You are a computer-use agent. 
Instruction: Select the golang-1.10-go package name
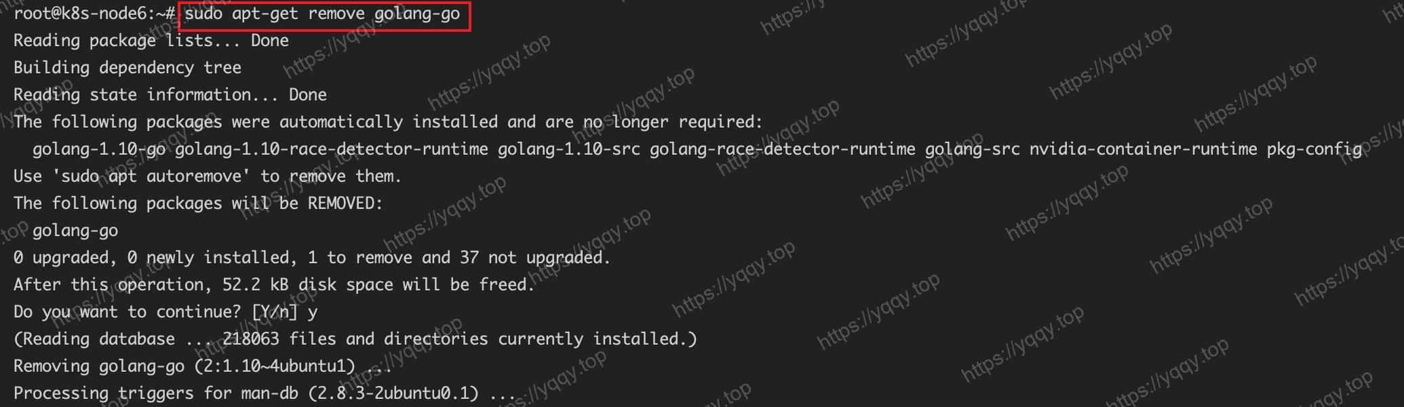(x=99, y=149)
